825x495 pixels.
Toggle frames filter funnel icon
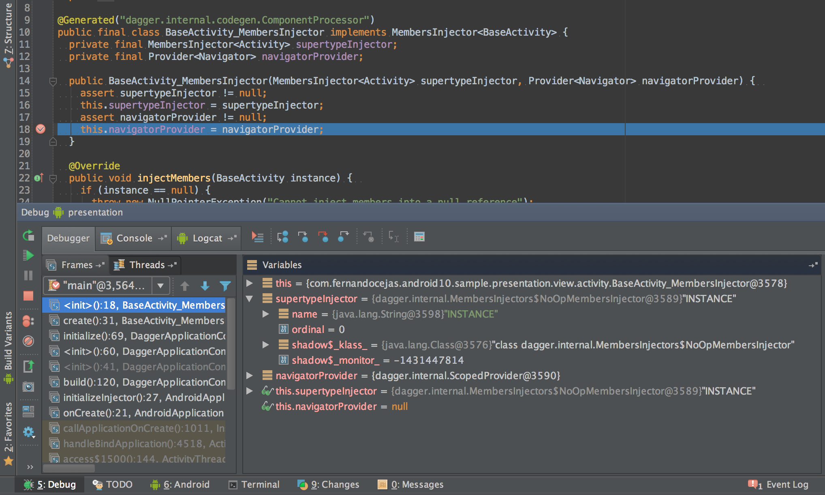pos(225,286)
